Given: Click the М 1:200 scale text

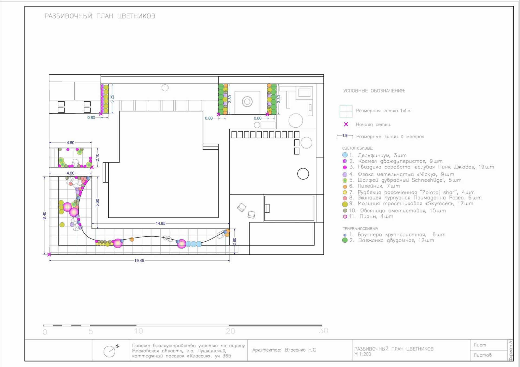Looking at the screenshot, I should (x=363, y=354).
